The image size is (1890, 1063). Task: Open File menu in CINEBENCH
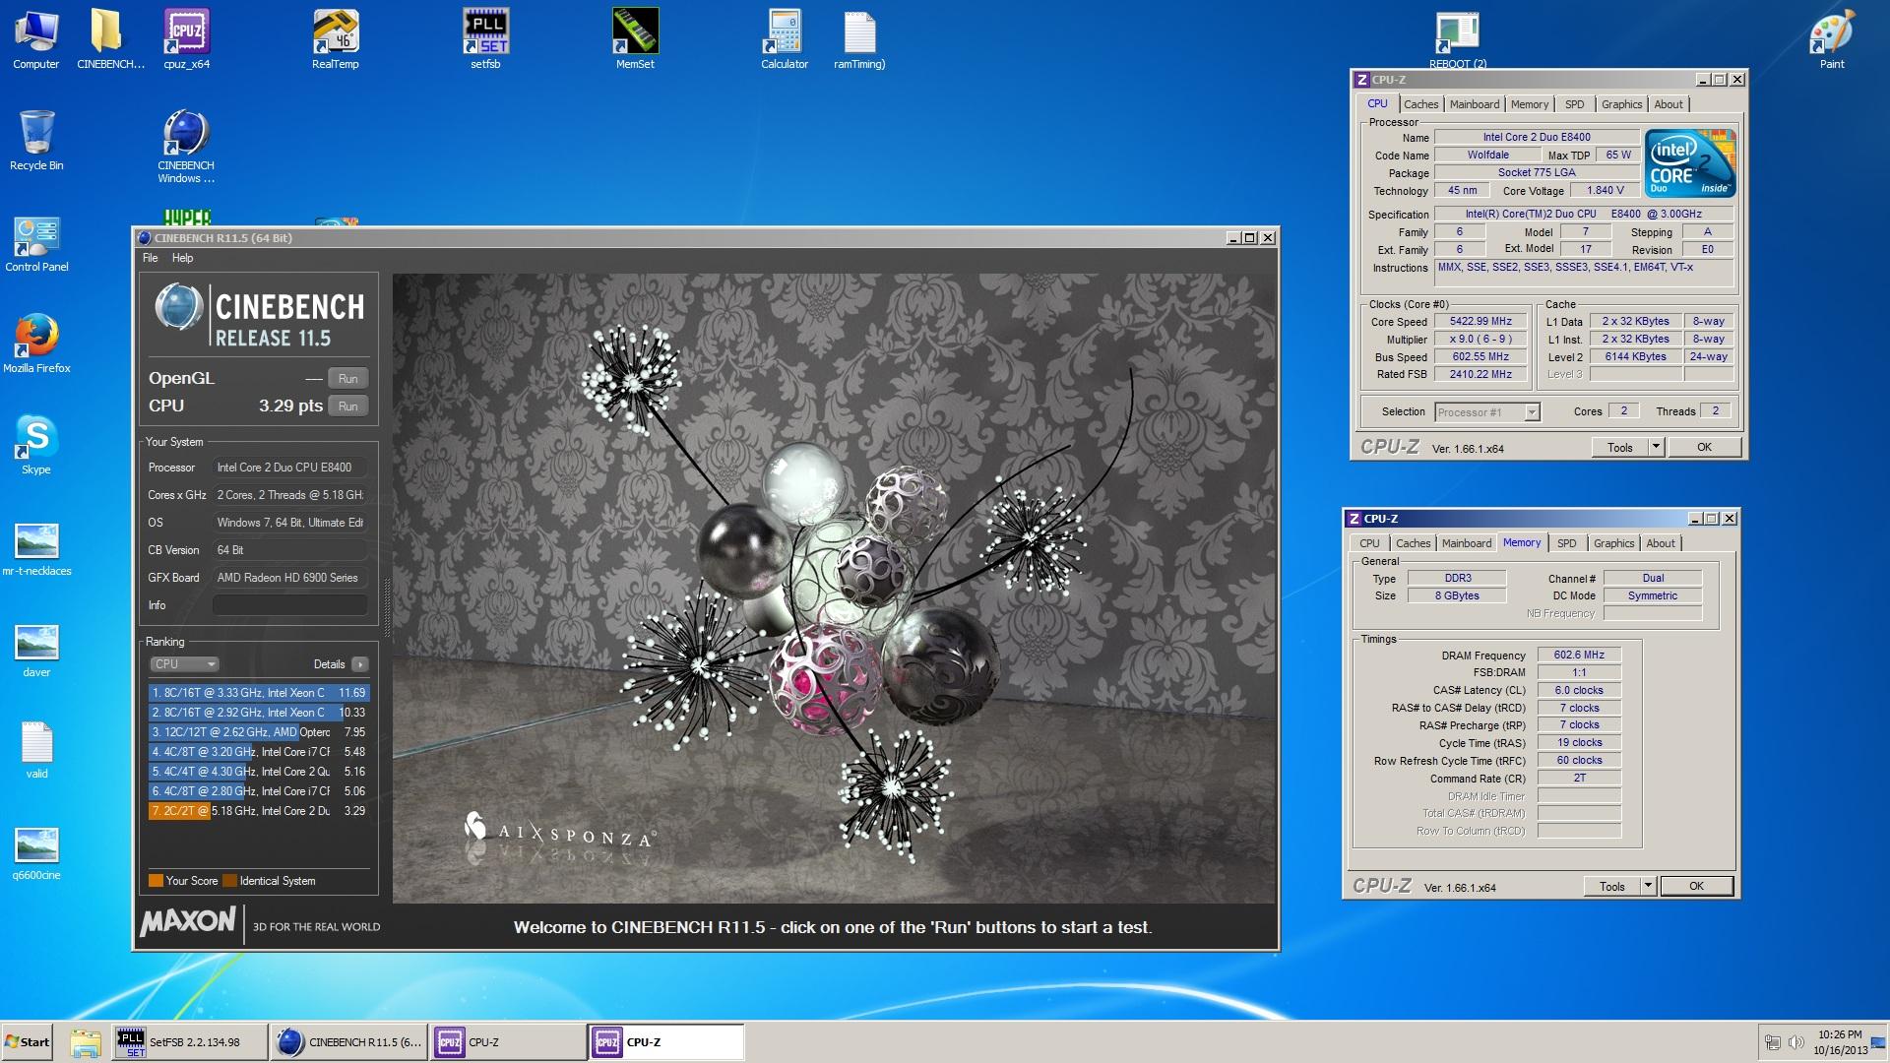click(x=151, y=258)
